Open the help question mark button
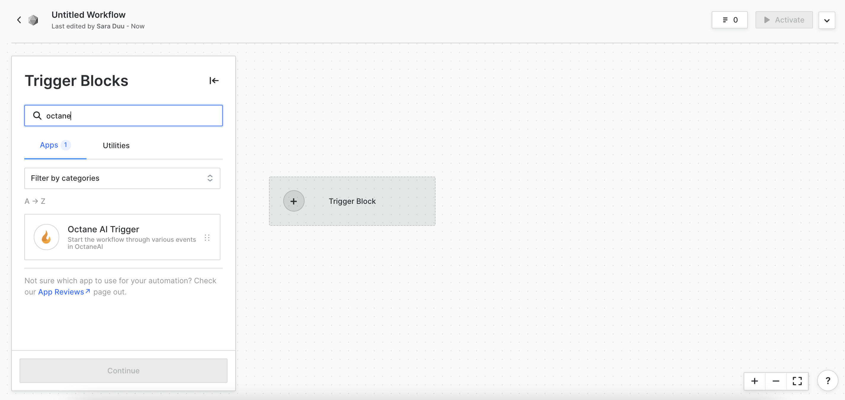Image resolution: width=845 pixels, height=400 pixels. point(828,381)
